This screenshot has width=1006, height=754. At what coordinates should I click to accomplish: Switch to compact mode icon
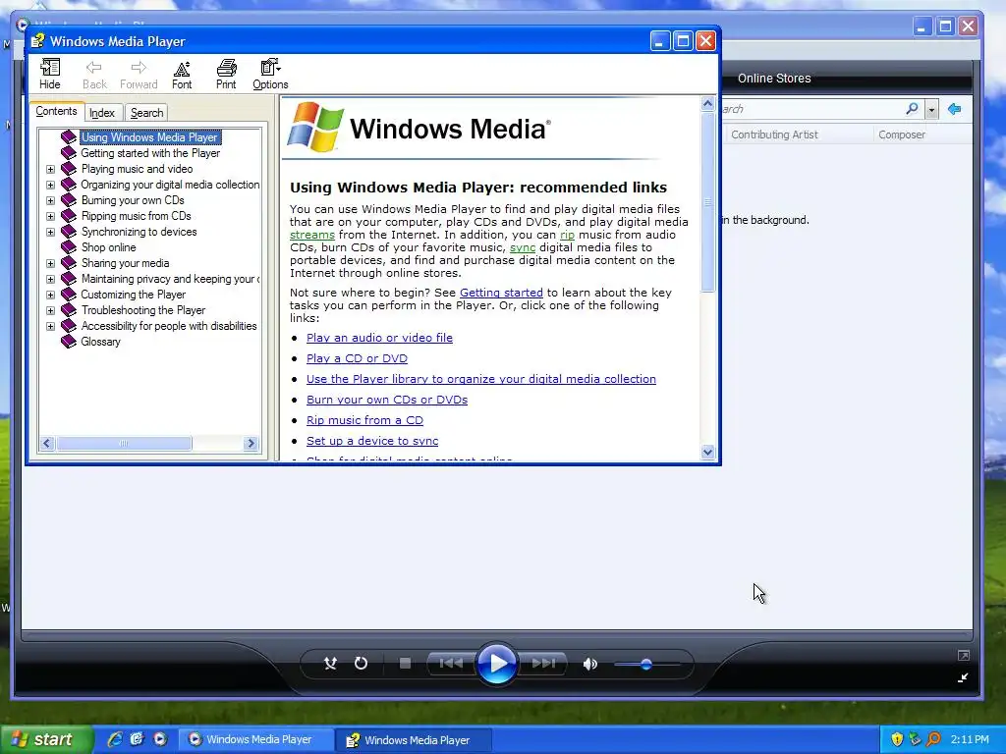point(963,677)
